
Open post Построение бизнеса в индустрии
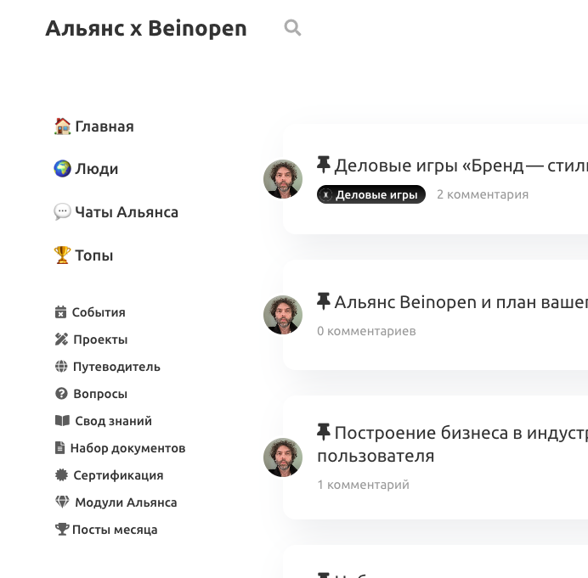452,444
